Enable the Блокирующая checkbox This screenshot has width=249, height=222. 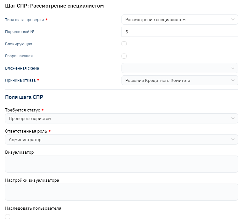click(x=124, y=44)
